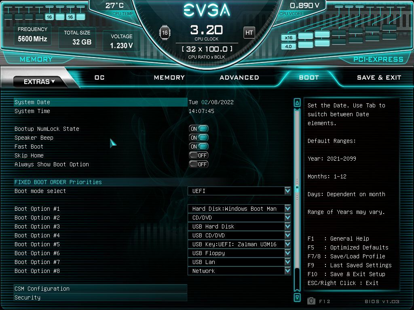Click the scrollbar down arrow
This screenshot has width=414, height=310.
click(297, 297)
